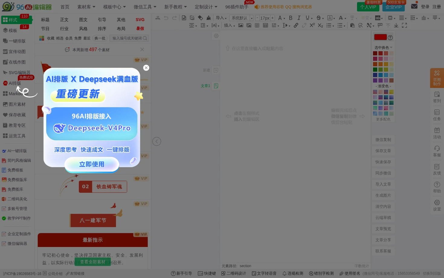This screenshot has width=444, height=278.
Task: Open 首页 in top navigation
Action: pyautogui.click(x=65, y=7)
